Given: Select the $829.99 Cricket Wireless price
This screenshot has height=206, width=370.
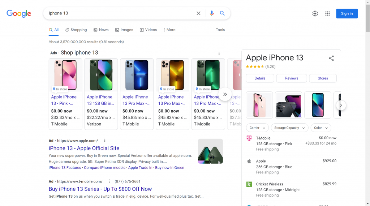Looking at the screenshot, I should coord(330,184).
